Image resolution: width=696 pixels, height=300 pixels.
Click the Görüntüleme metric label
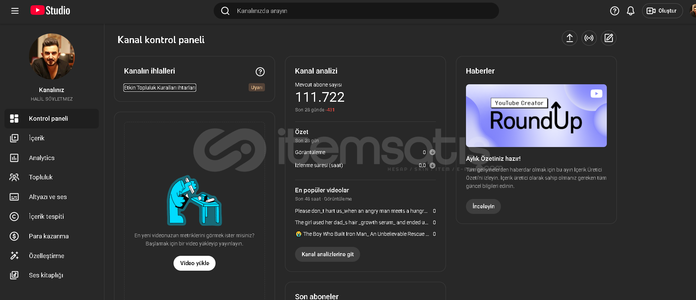(x=310, y=152)
